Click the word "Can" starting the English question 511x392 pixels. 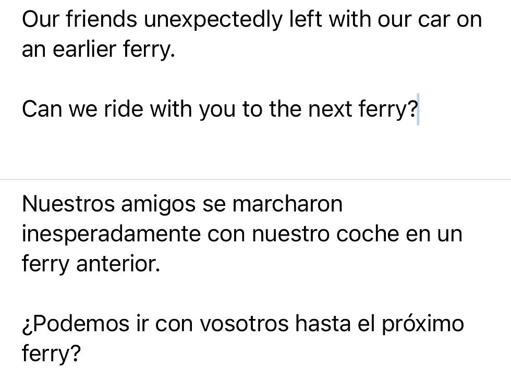pos(41,111)
